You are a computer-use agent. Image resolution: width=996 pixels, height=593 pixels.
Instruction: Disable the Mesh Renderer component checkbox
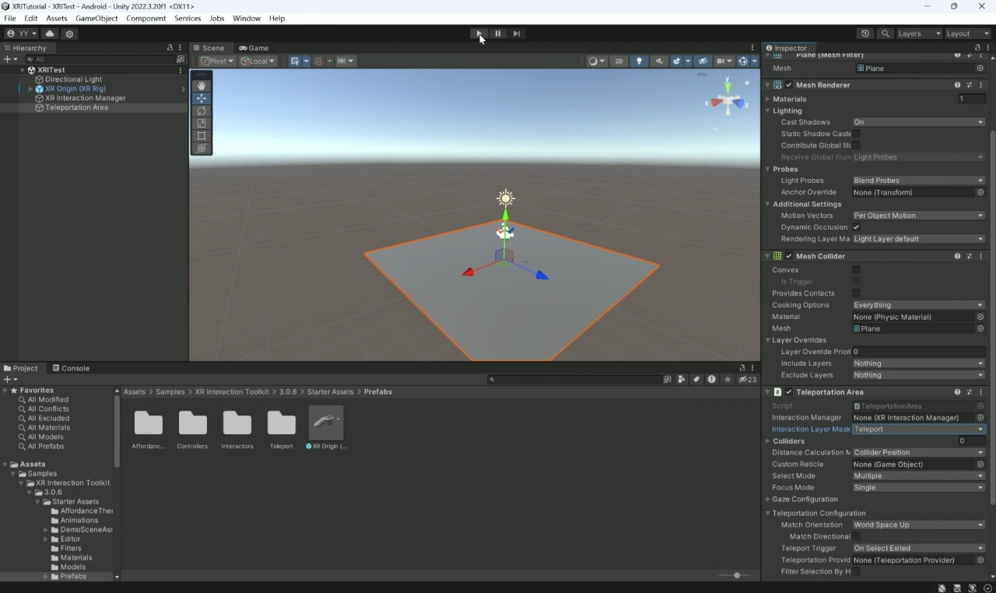coord(789,85)
